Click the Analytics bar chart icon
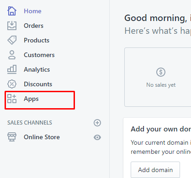This screenshot has height=178, width=191. tap(12, 69)
